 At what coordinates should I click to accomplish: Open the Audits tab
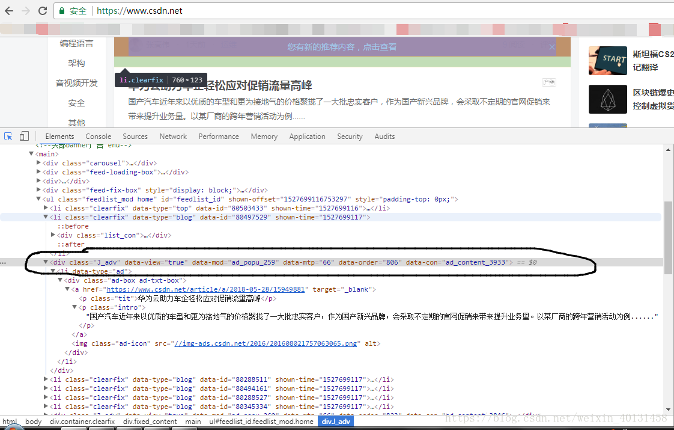coord(384,137)
